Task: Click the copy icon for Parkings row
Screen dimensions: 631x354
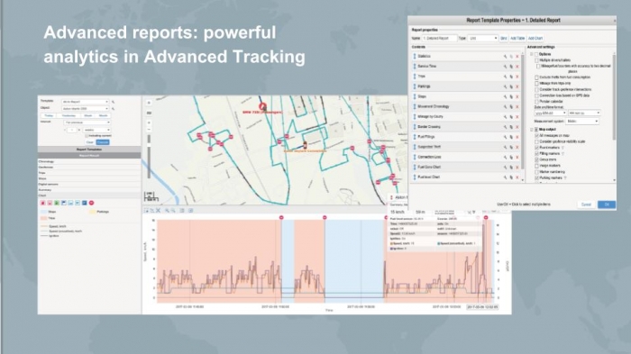Action: (x=511, y=86)
